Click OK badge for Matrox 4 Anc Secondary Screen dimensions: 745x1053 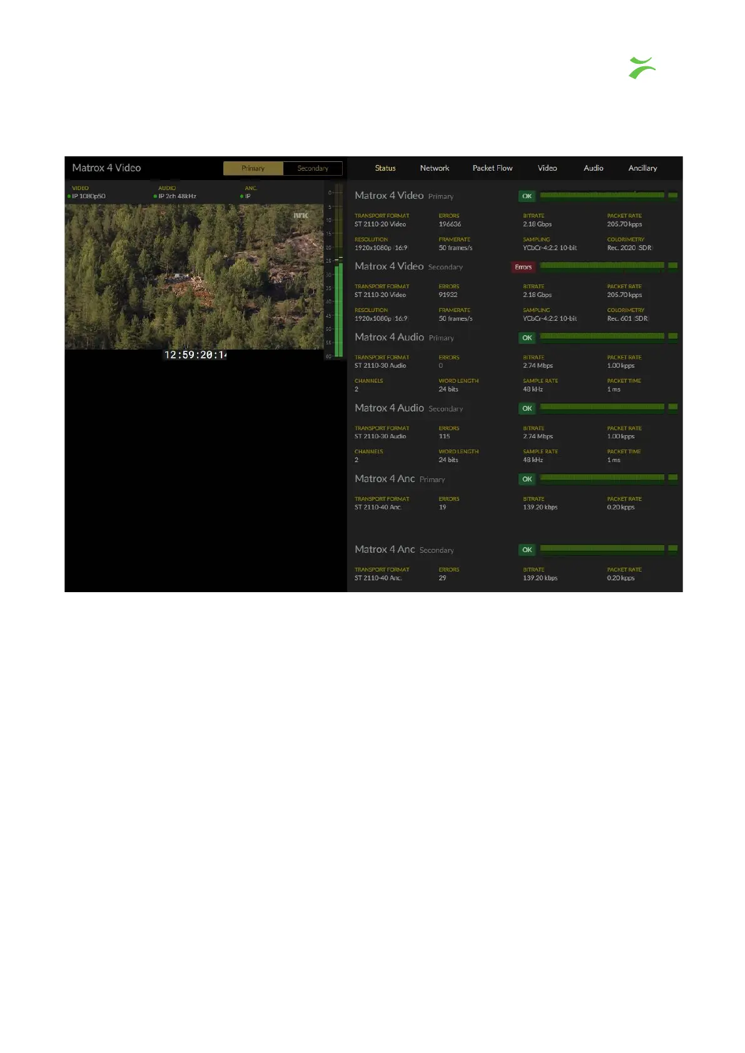(527, 550)
